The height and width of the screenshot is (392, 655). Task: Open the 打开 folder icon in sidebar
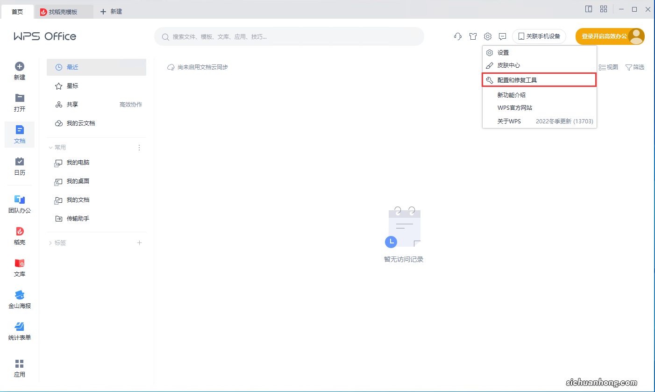tap(20, 98)
